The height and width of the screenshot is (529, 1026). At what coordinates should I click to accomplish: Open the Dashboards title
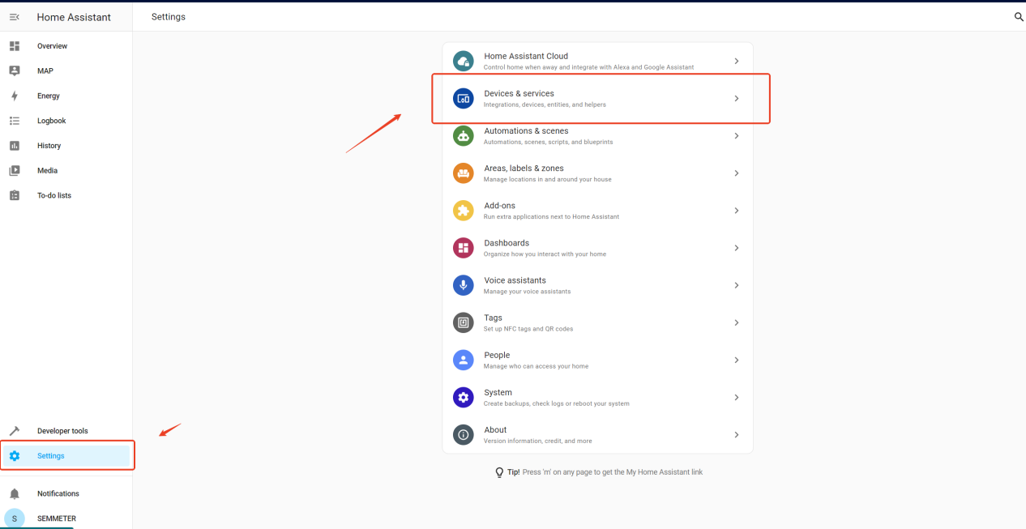pyautogui.click(x=507, y=243)
